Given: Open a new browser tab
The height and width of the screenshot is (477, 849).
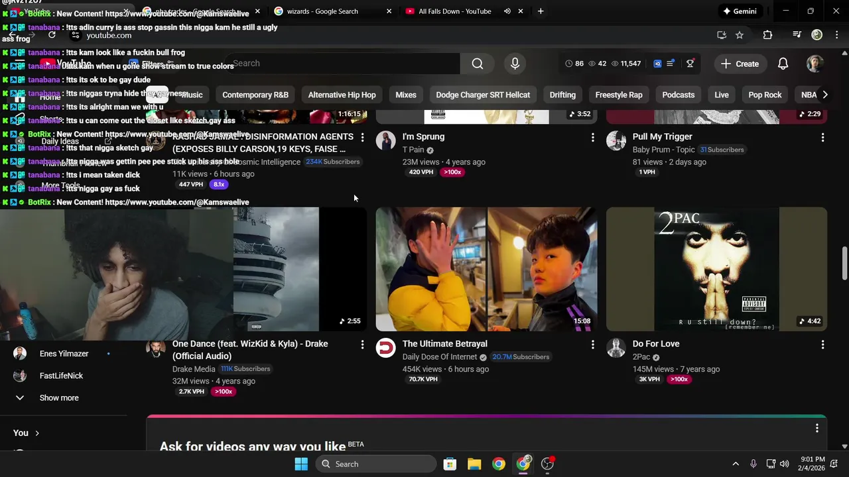Looking at the screenshot, I should coord(541,11).
